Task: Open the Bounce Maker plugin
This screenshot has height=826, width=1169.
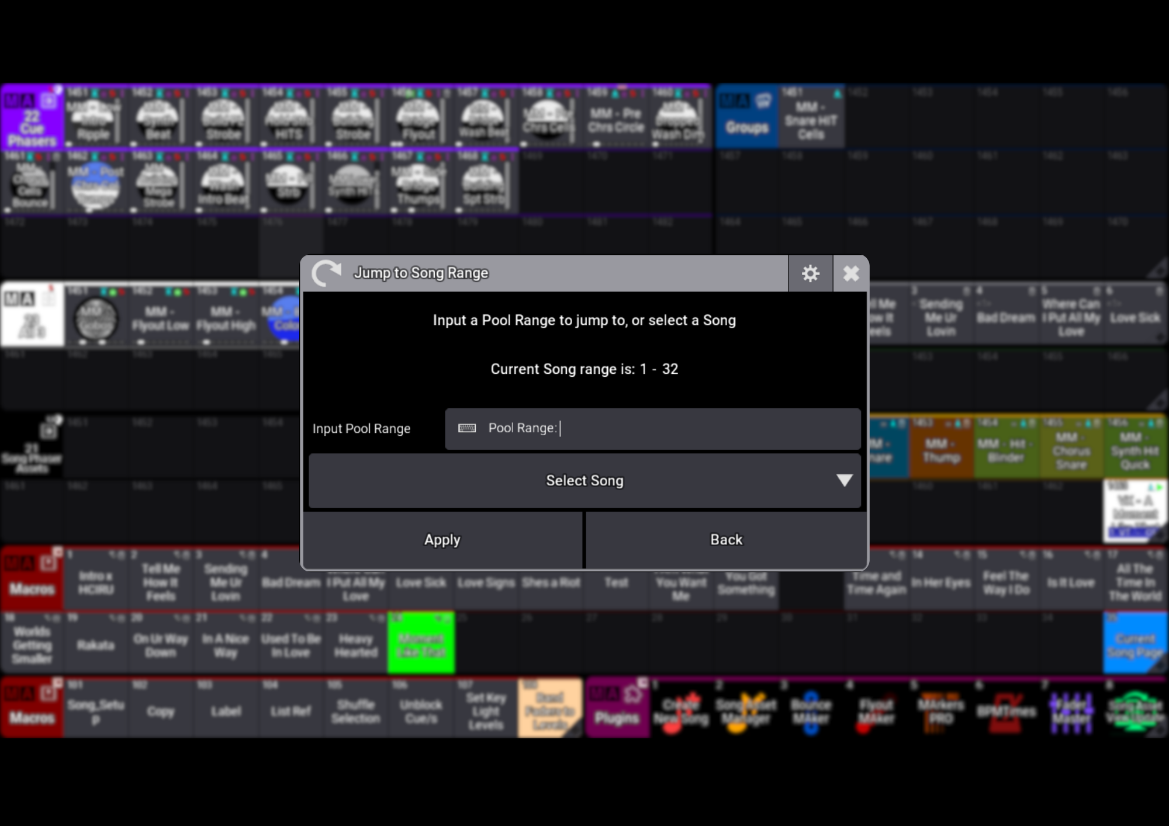Action: click(811, 707)
